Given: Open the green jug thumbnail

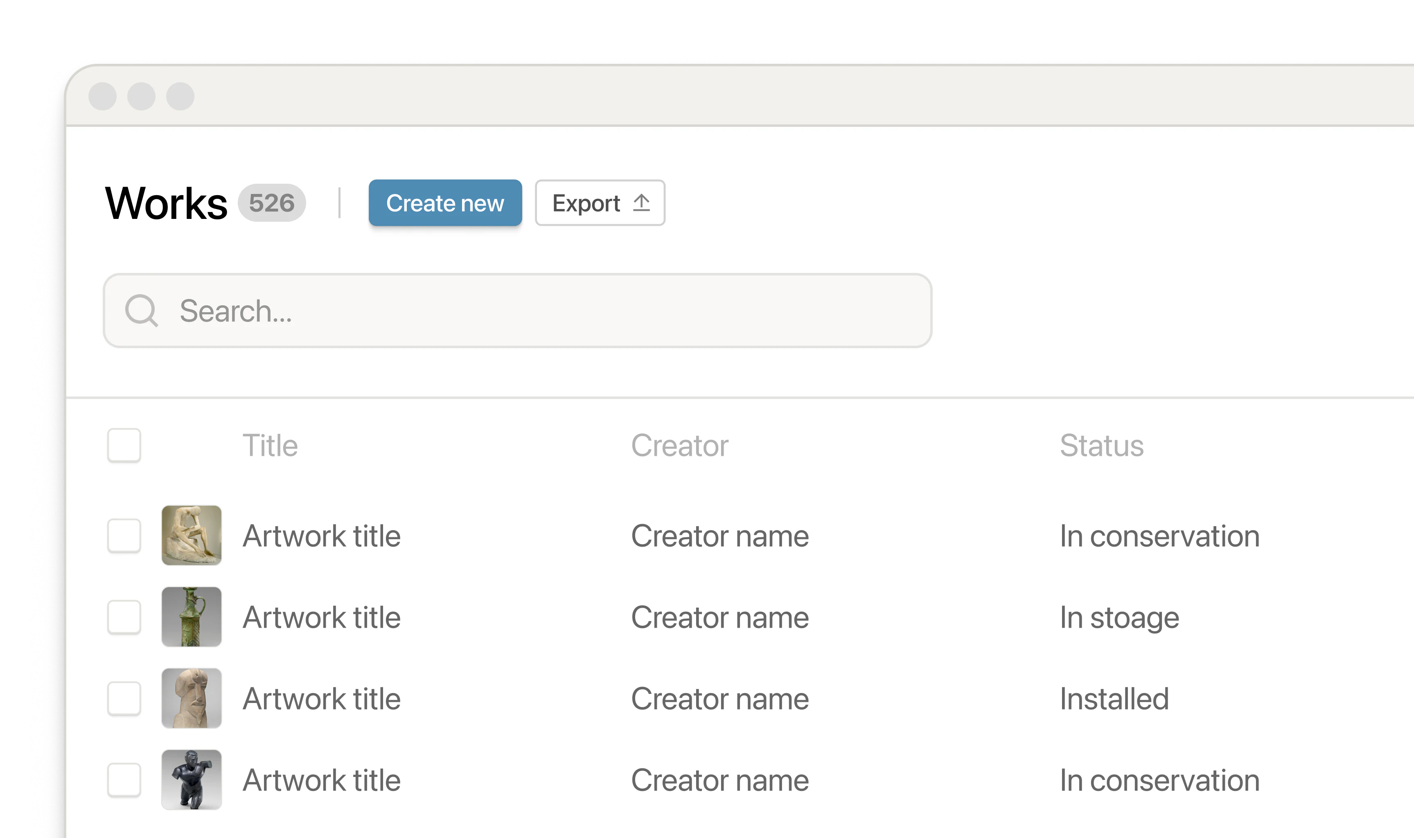Looking at the screenshot, I should tap(192, 617).
